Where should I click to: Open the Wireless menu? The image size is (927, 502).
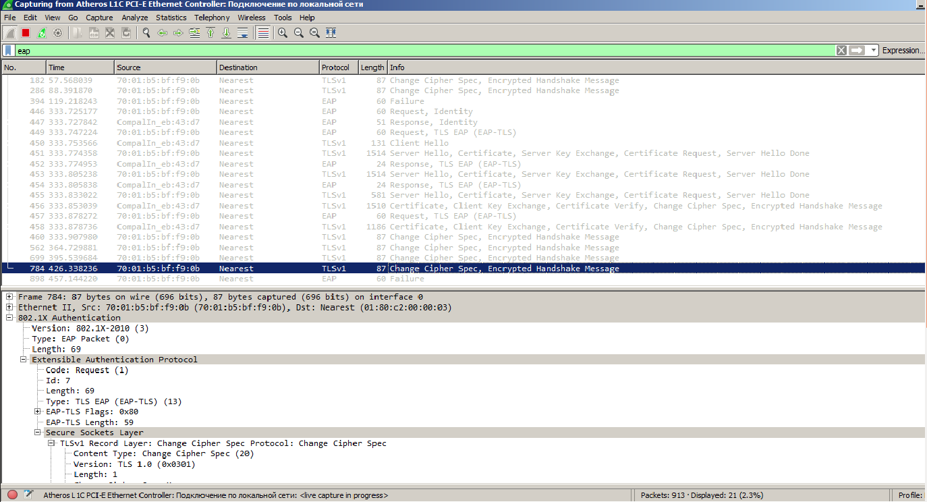pos(252,18)
